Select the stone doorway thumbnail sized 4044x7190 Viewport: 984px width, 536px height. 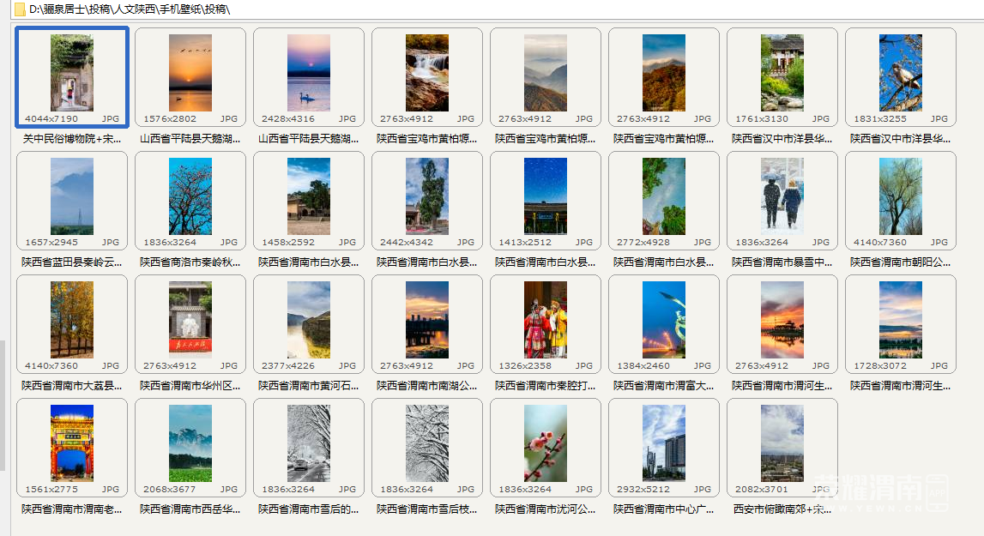point(72,73)
